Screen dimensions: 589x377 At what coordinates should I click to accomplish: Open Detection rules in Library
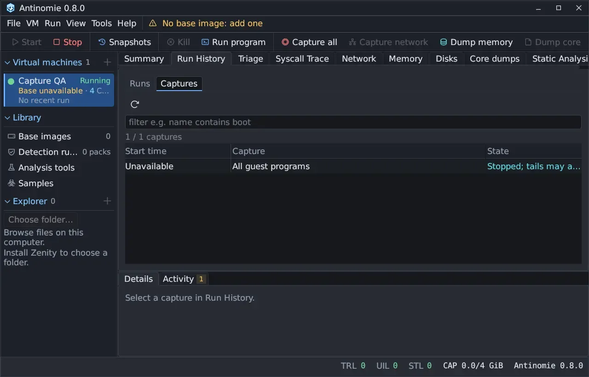(59, 152)
